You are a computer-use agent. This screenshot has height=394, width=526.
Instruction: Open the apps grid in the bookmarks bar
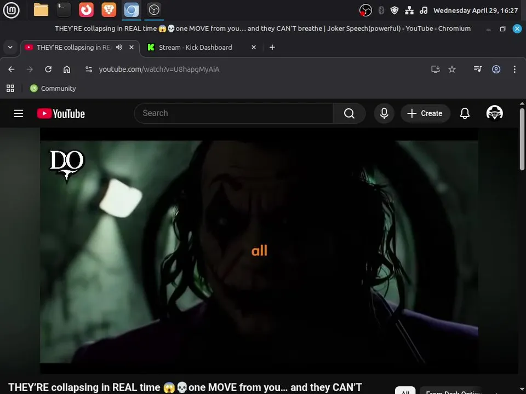pyautogui.click(x=10, y=89)
